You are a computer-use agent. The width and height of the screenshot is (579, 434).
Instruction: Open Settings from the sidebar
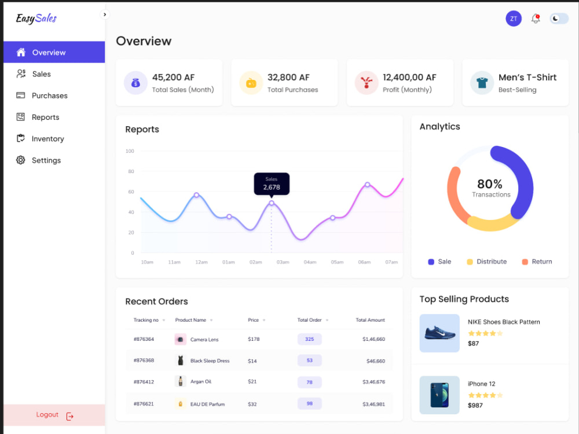(54, 160)
